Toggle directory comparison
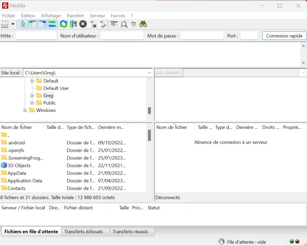The height and width of the screenshot is (246, 307). pos(124,24)
